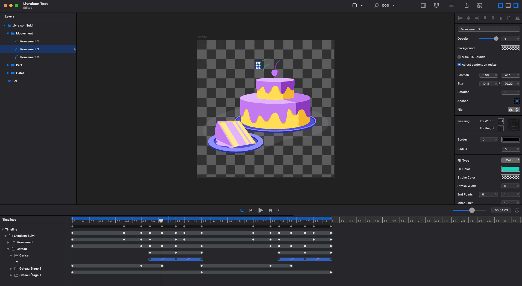Viewport: 522px width, 286px height.
Task: Click the flip horizontal icon
Action: 511,110
